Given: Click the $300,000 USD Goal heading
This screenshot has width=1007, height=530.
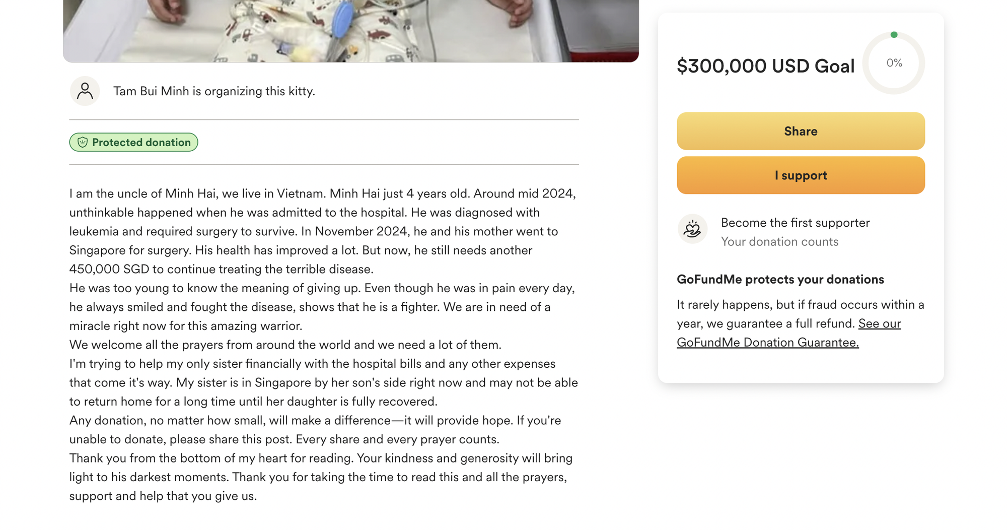Looking at the screenshot, I should point(765,66).
